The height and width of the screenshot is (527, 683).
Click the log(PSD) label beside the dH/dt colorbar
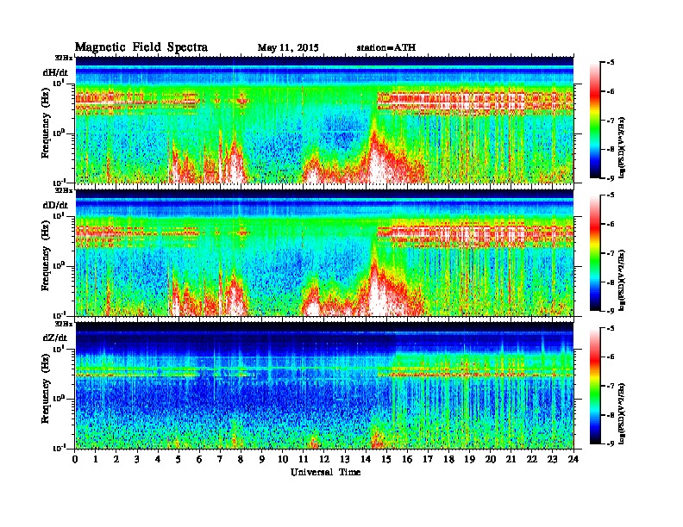(x=623, y=147)
